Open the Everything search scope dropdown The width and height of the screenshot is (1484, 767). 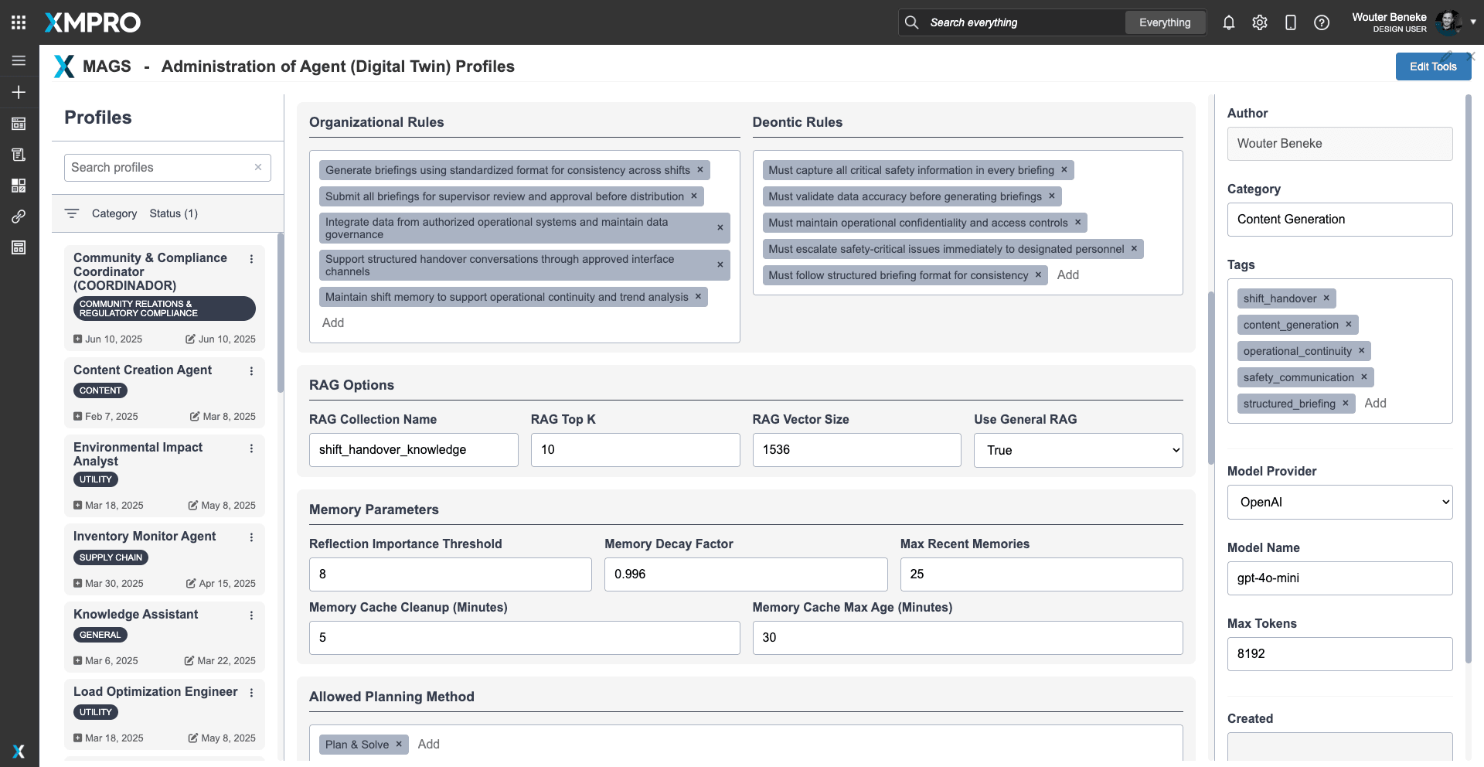[1164, 22]
